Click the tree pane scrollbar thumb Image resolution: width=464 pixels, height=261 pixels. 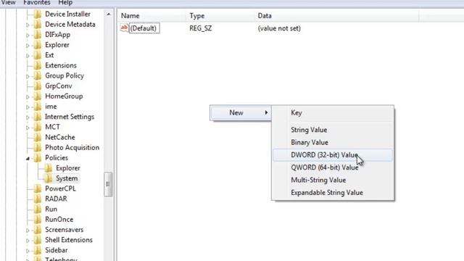click(x=108, y=184)
